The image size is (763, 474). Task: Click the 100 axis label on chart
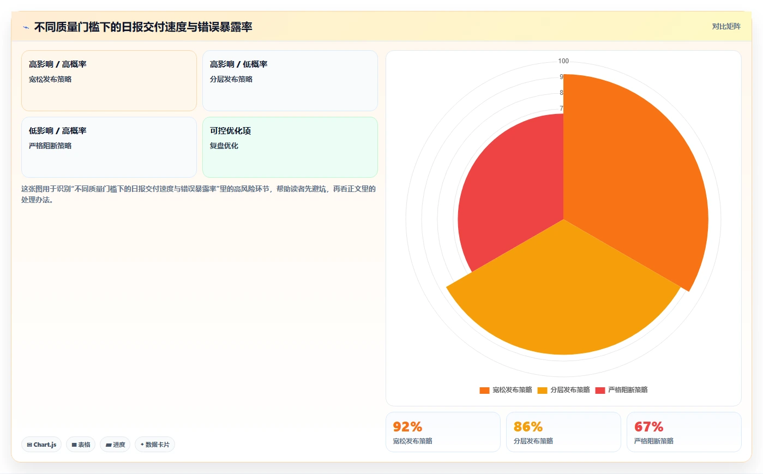pos(563,61)
